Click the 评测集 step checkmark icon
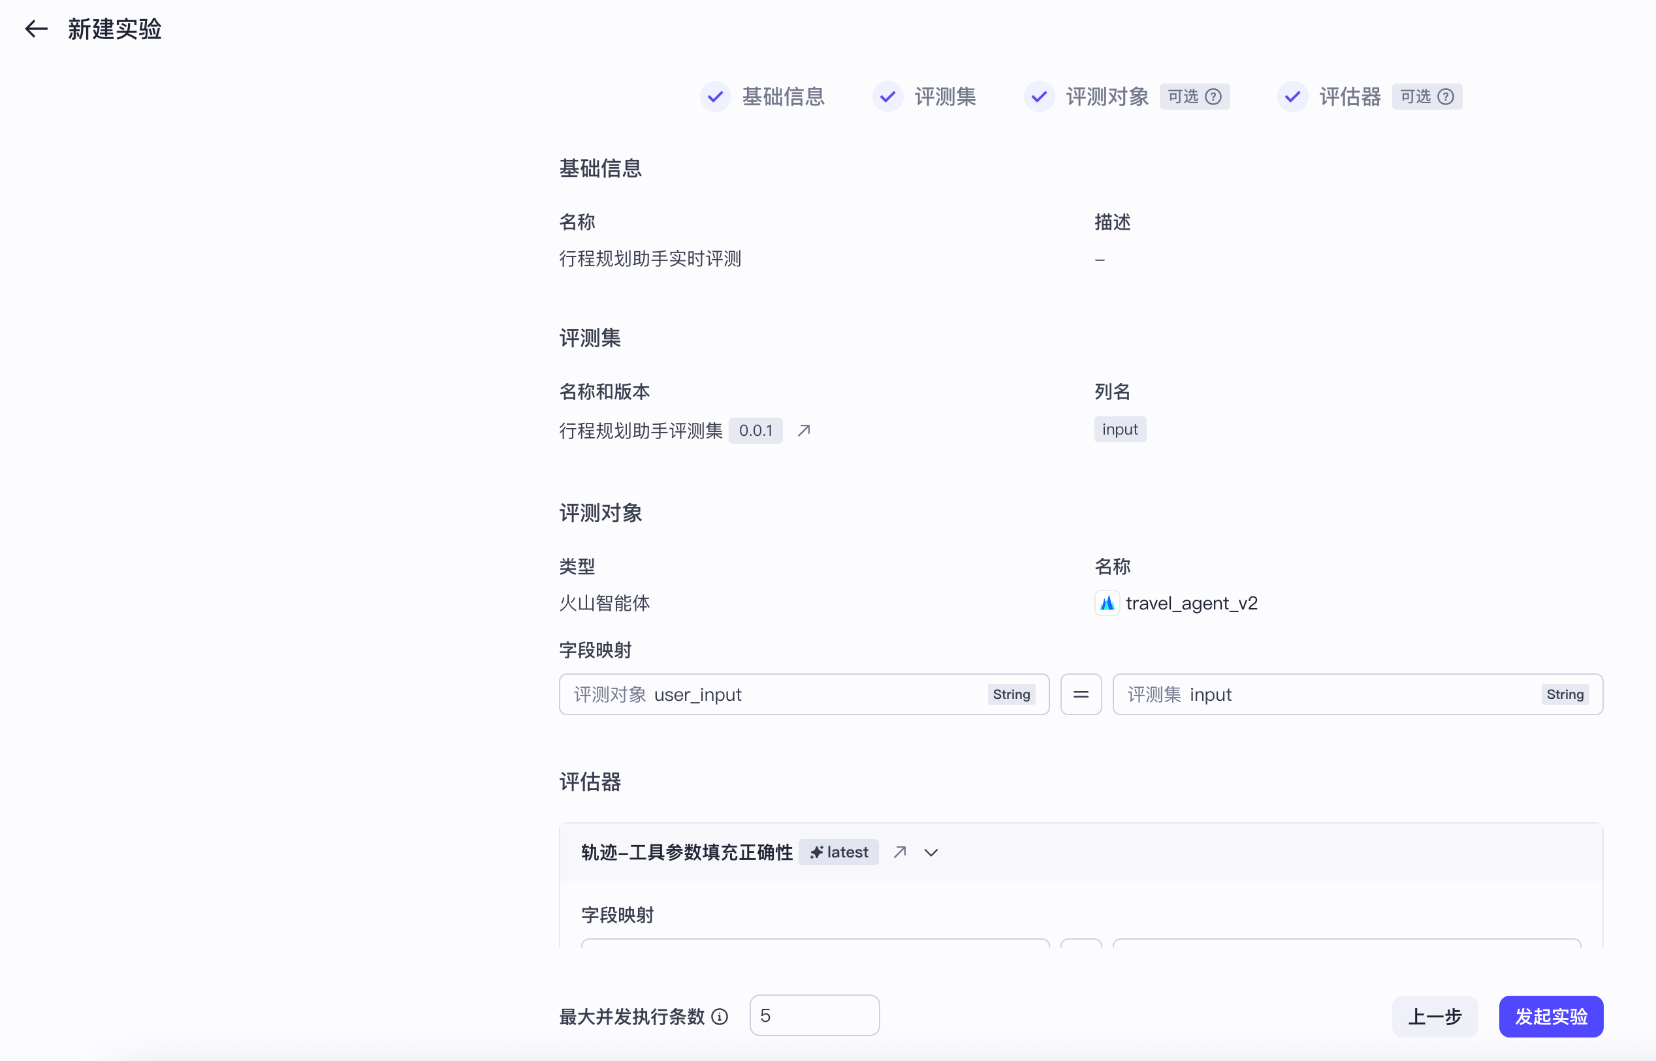The width and height of the screenshot is (1656, 1061). [887, 97]
